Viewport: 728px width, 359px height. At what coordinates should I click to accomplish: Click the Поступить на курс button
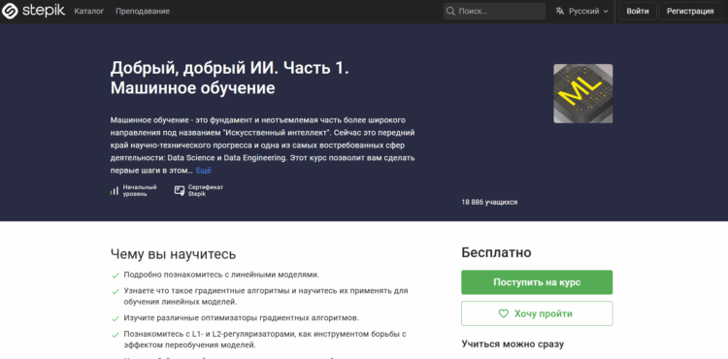537,282
